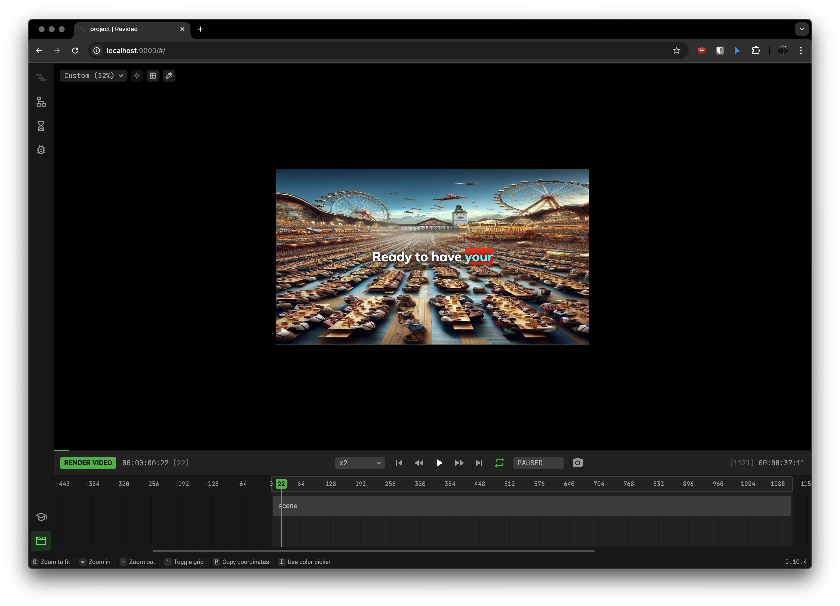Click the recenter view crosshair icon
The image size is (840, 606).
coord(137,75)
